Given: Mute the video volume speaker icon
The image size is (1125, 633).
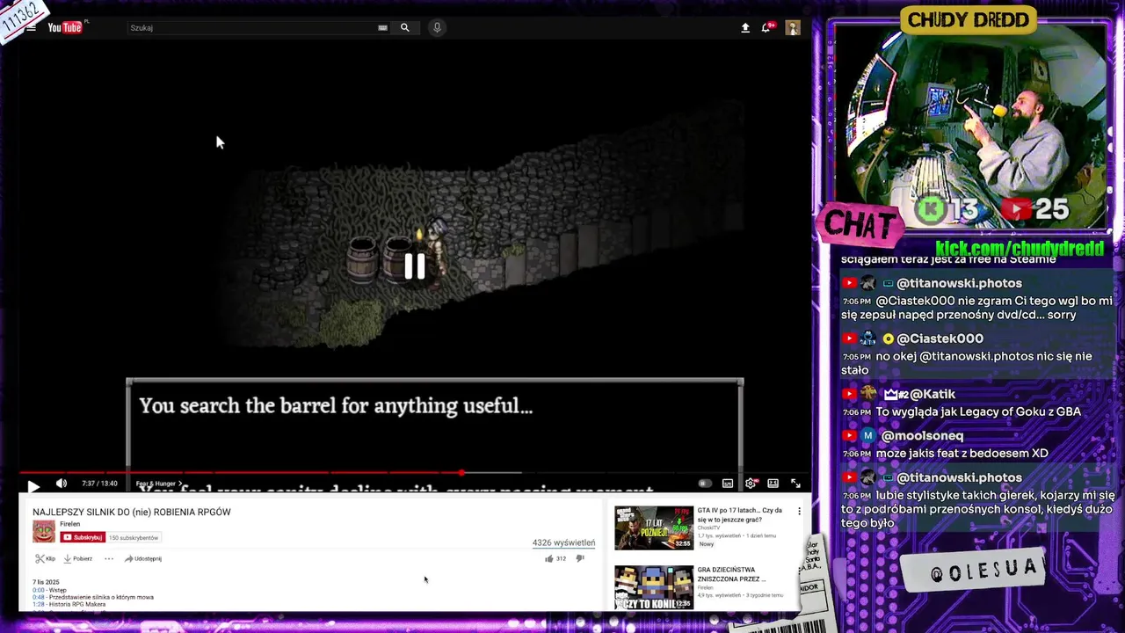Looking at the screenshot, I should [61, 484].
